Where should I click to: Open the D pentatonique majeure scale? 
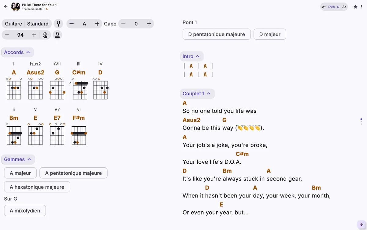point(217,34)
